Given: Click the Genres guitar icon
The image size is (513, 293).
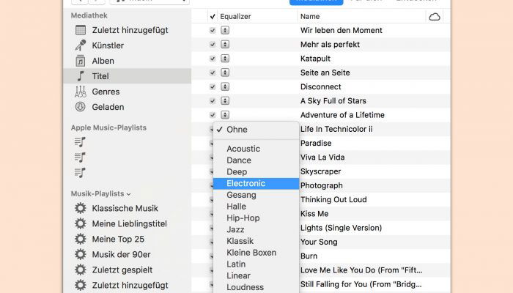Looking at the screenshot, I should pos(81,92).
